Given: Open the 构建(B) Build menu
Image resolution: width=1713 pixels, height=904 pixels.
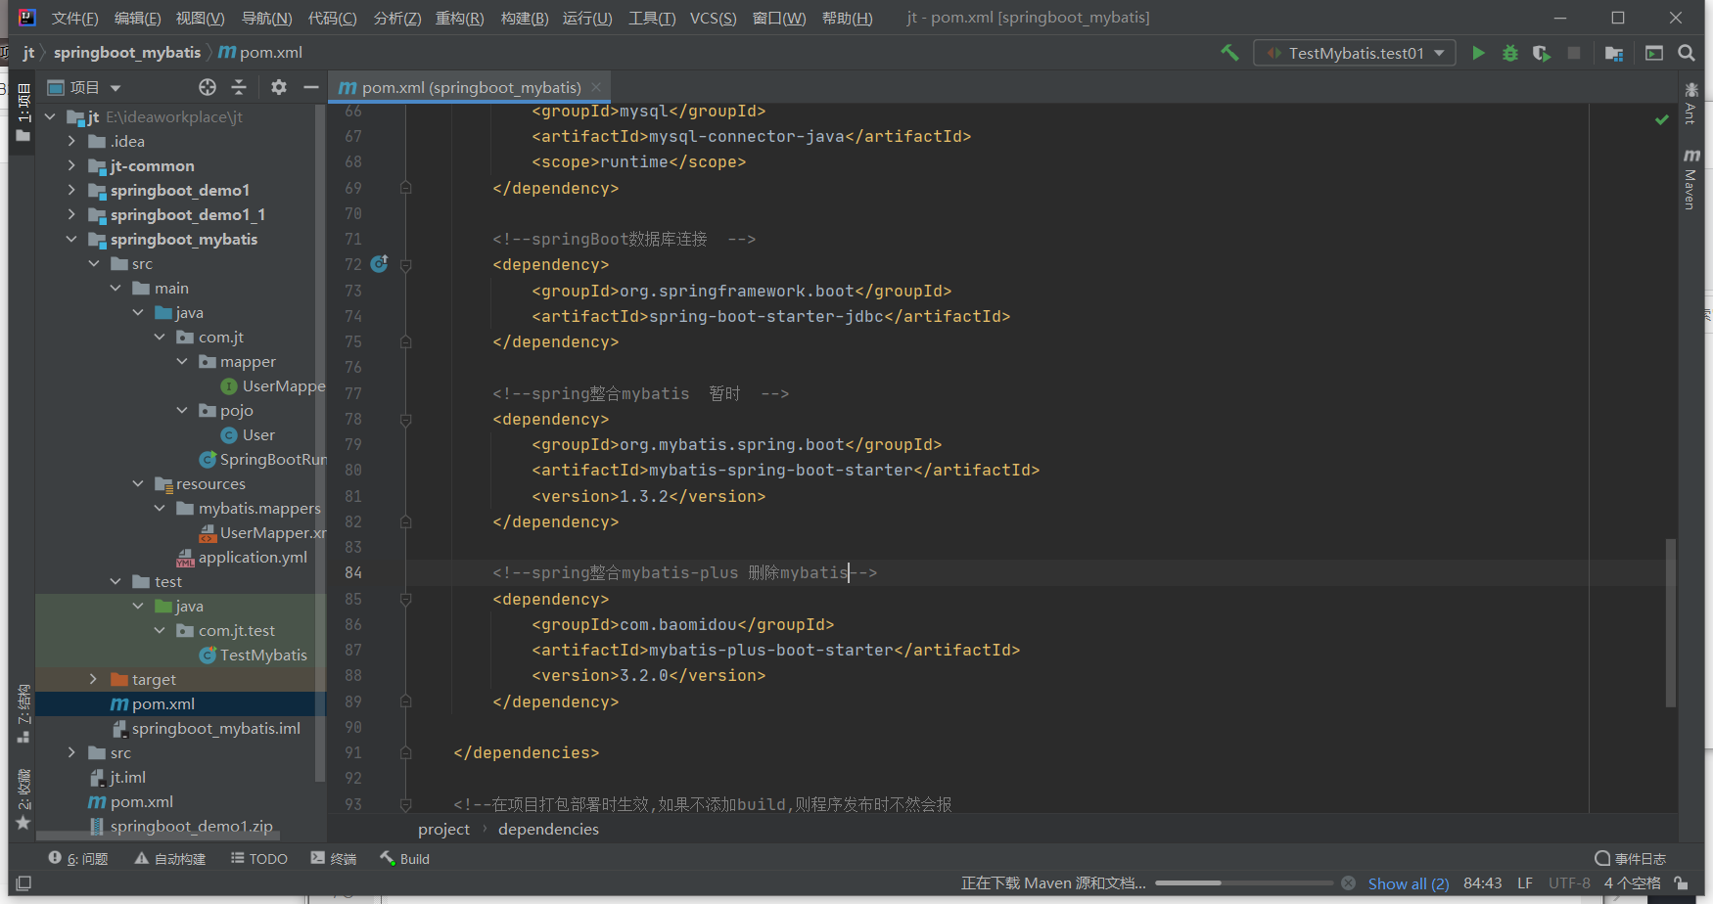Looking at the screenshot, I should 524,18.
